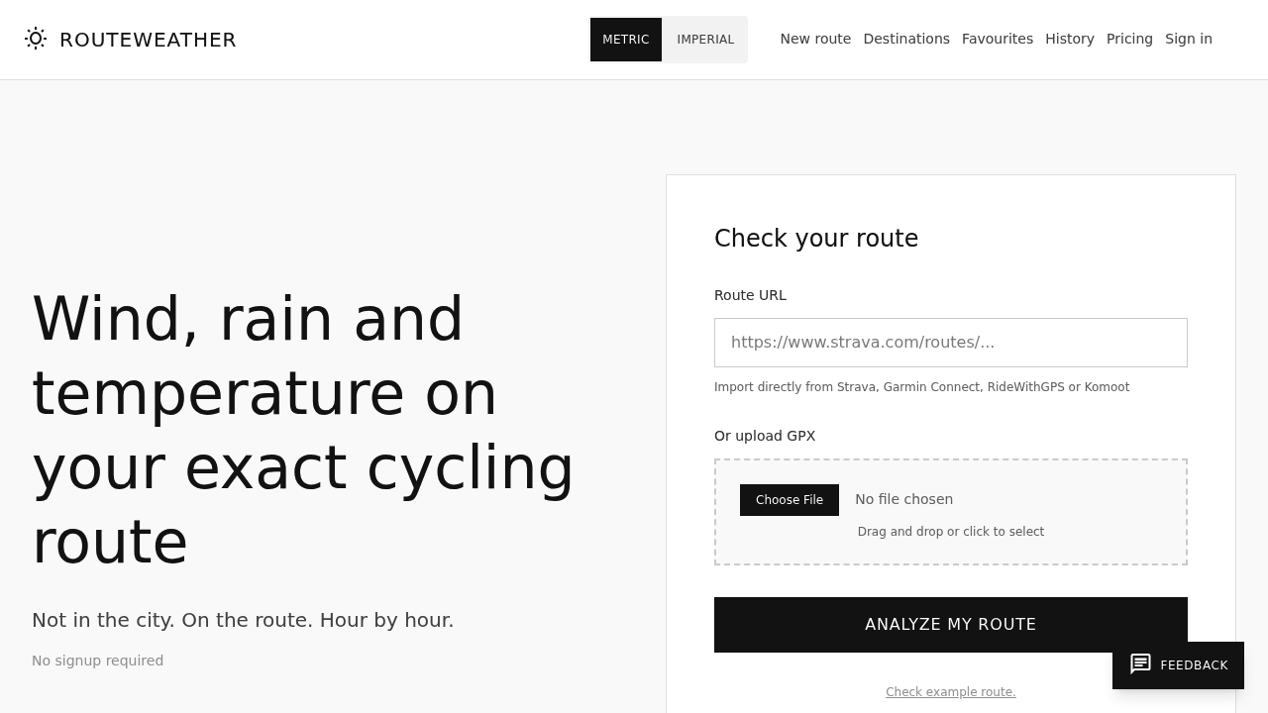Image resolution: width=1268 pixels, height=713 pixels.
Task: Click the ROUTEWEATHER brand name
Action: click(x=148, y=40)
